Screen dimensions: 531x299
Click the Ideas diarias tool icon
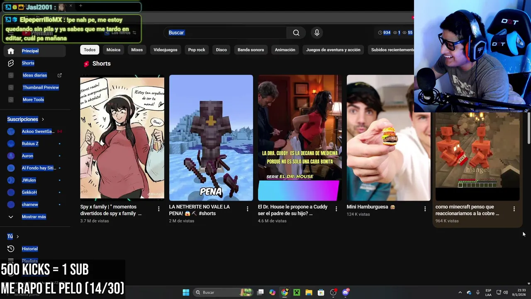coord(11,75)
